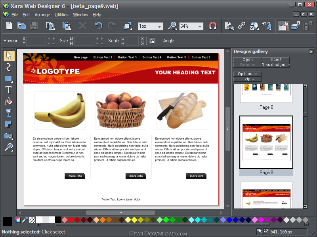
Task: Click the Import button in Designs gallery
Action: (x=275, y=60)
